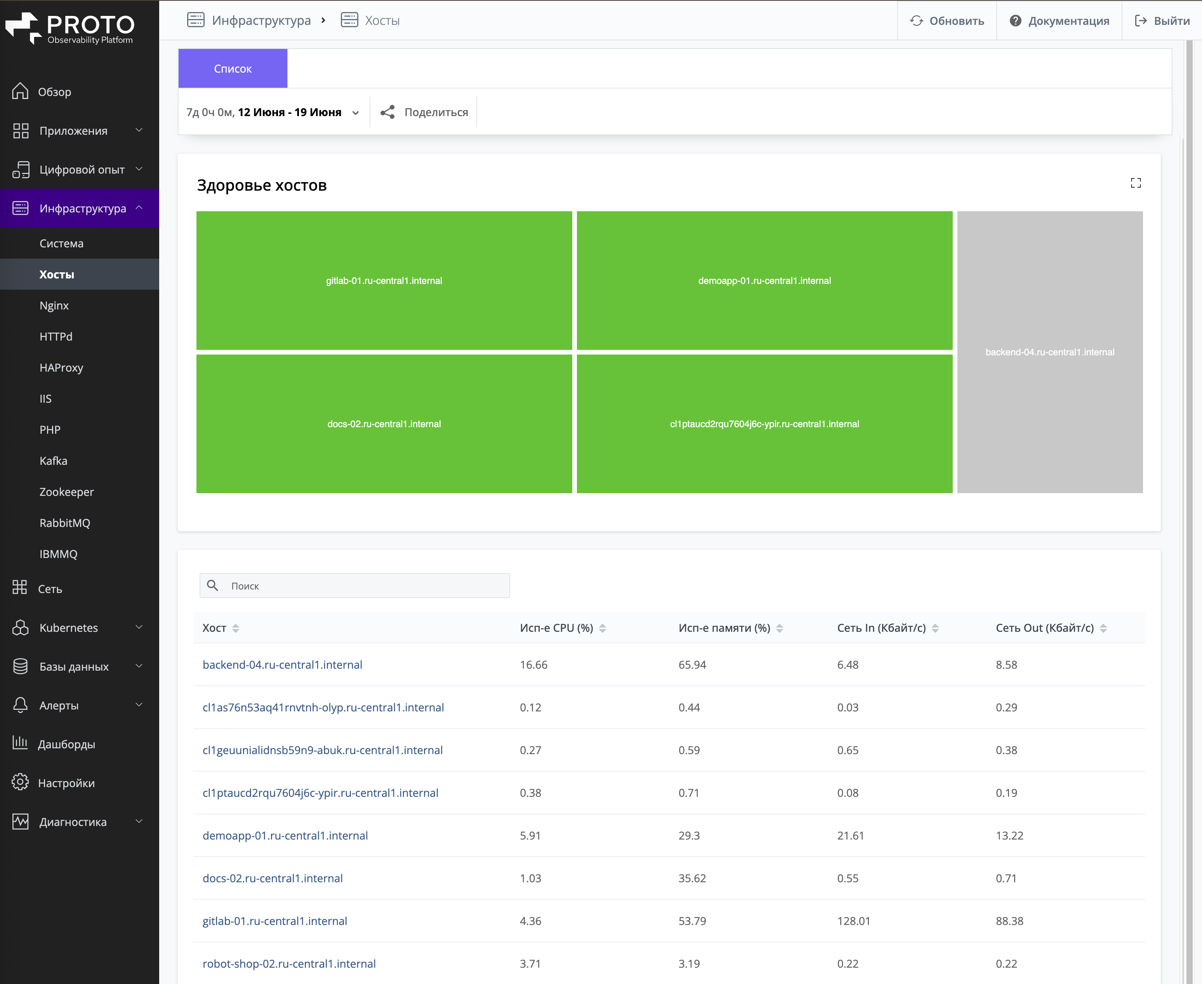Image resolution: width=1202 pixels, height=984 pixels.
Task: Sort by Сеть Out (Кбайт/с) column
Action: click(x=1103, y=628)
